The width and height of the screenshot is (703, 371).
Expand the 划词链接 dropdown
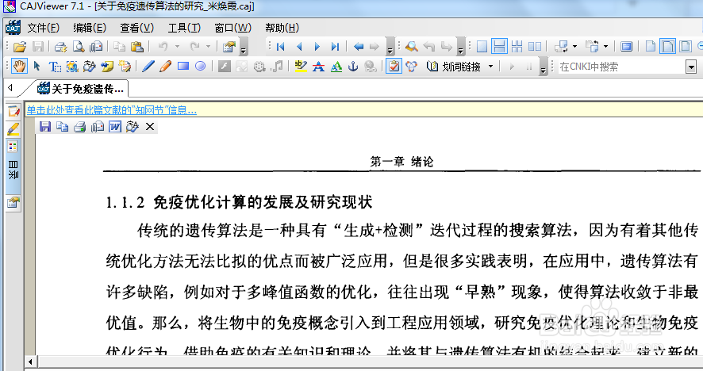491,67
